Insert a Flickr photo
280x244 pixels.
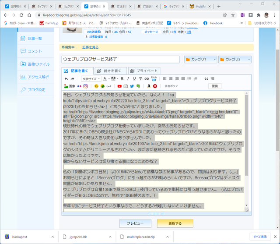click(79, 86)
